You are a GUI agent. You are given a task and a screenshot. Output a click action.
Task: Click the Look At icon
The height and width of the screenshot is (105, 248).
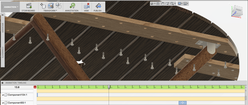[158, 4]
